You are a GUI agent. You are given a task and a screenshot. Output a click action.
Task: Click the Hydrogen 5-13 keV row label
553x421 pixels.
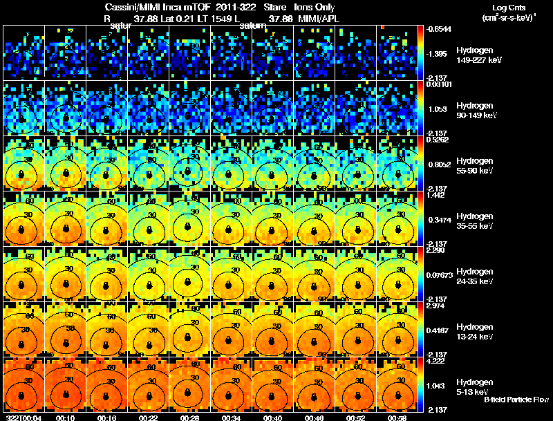tap(475, 387)
